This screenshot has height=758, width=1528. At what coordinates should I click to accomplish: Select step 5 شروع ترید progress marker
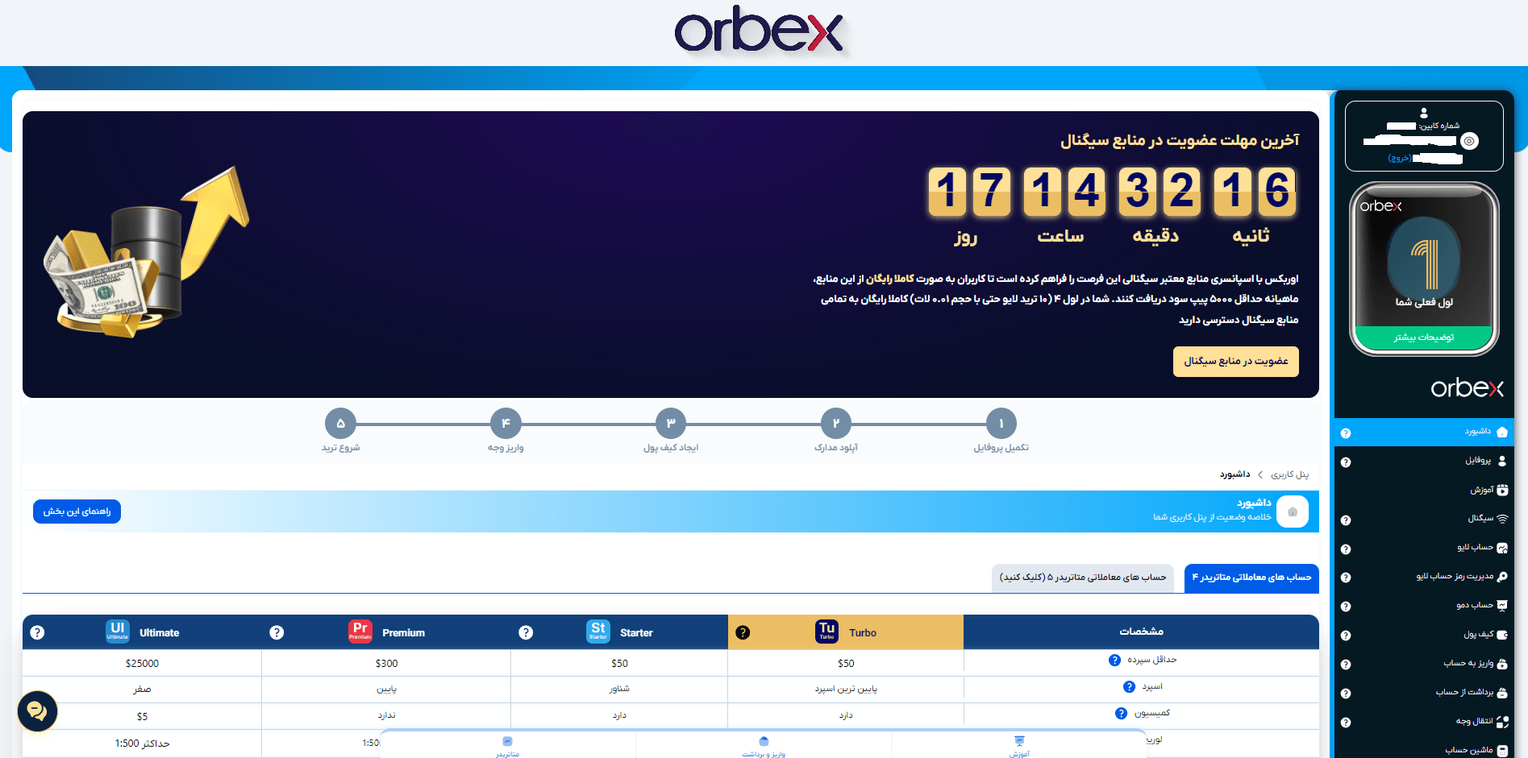pyautogui.click(x=340, y=424)
